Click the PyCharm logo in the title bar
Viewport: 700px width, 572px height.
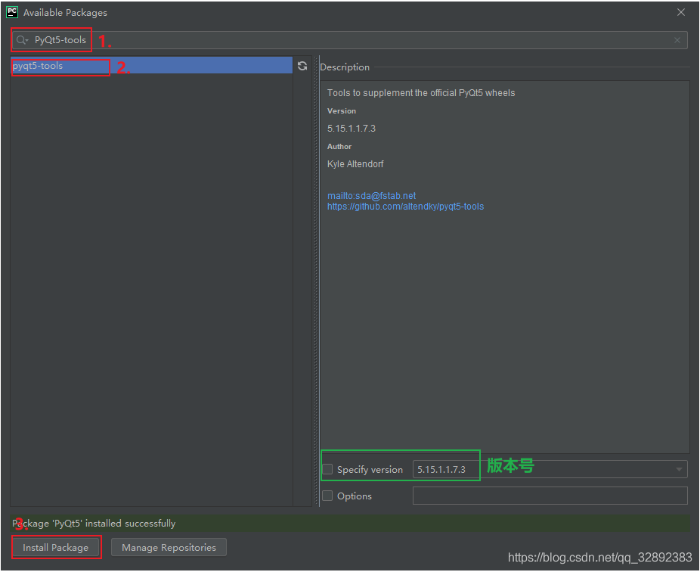(11, 11)
